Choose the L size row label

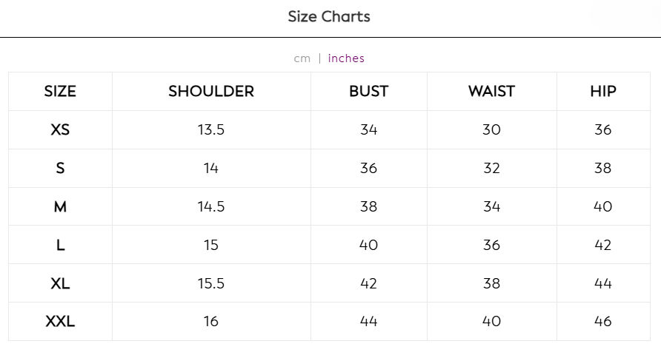coord(60,245)
